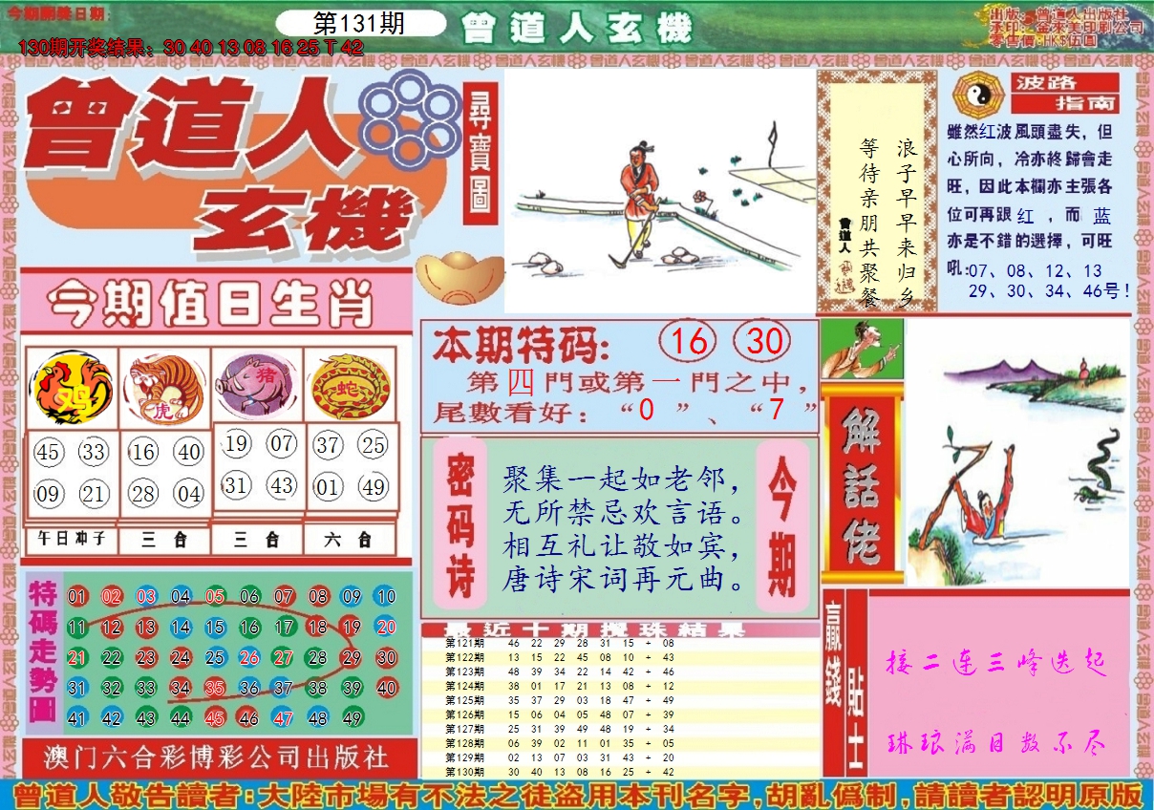
Task: Click the 130期开奖结果 line at top
Action: (x=192, y=48)
